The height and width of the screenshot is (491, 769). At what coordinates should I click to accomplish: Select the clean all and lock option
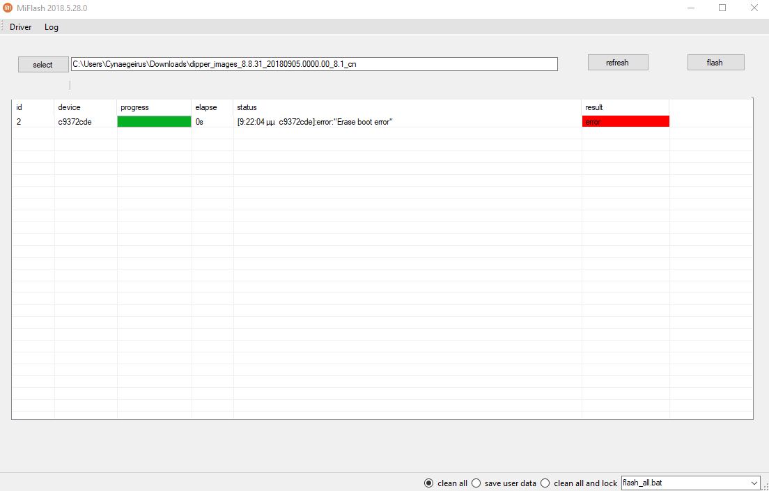point(579,483)
